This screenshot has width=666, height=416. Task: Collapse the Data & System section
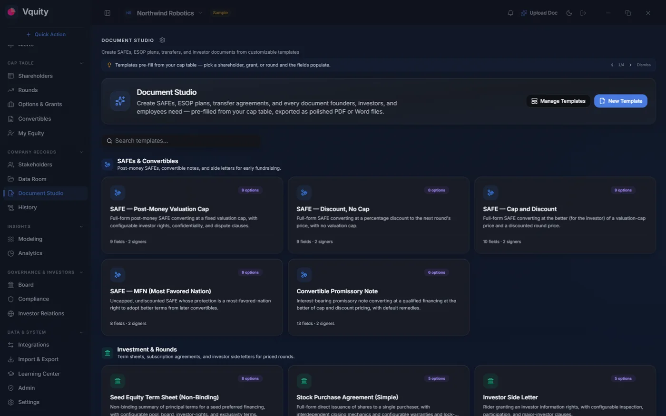click(81, 332)
